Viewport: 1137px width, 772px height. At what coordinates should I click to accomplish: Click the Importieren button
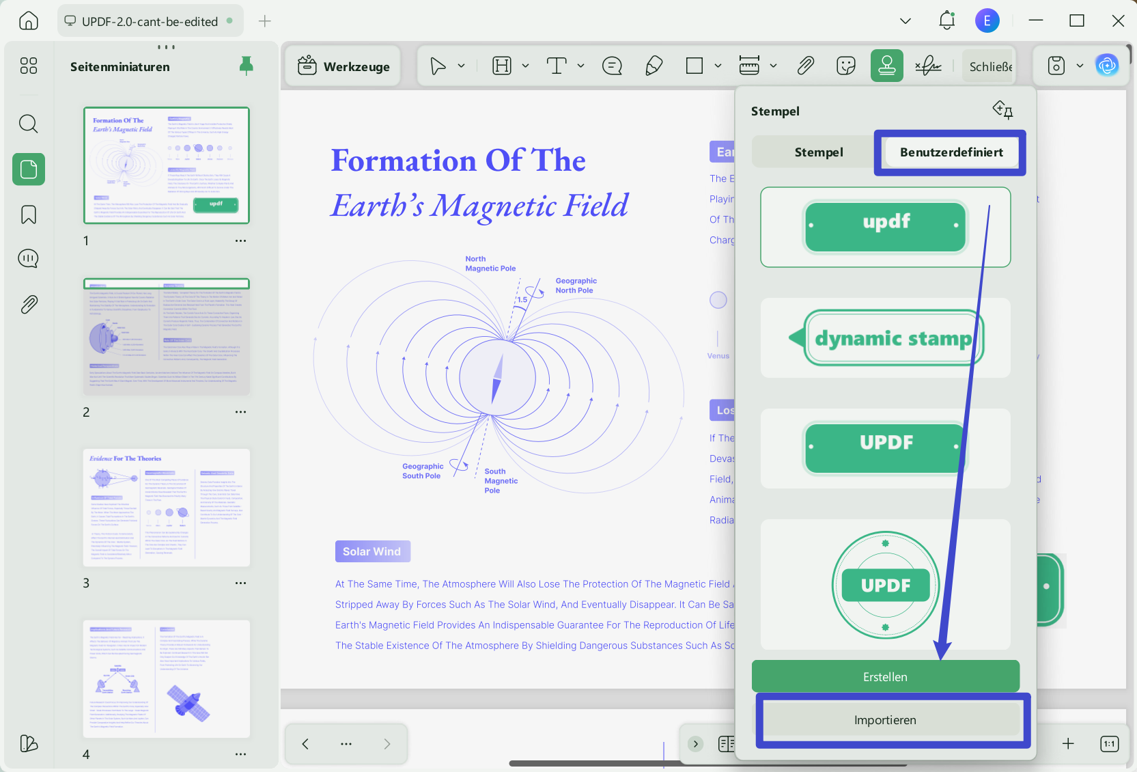pos(886,720)
